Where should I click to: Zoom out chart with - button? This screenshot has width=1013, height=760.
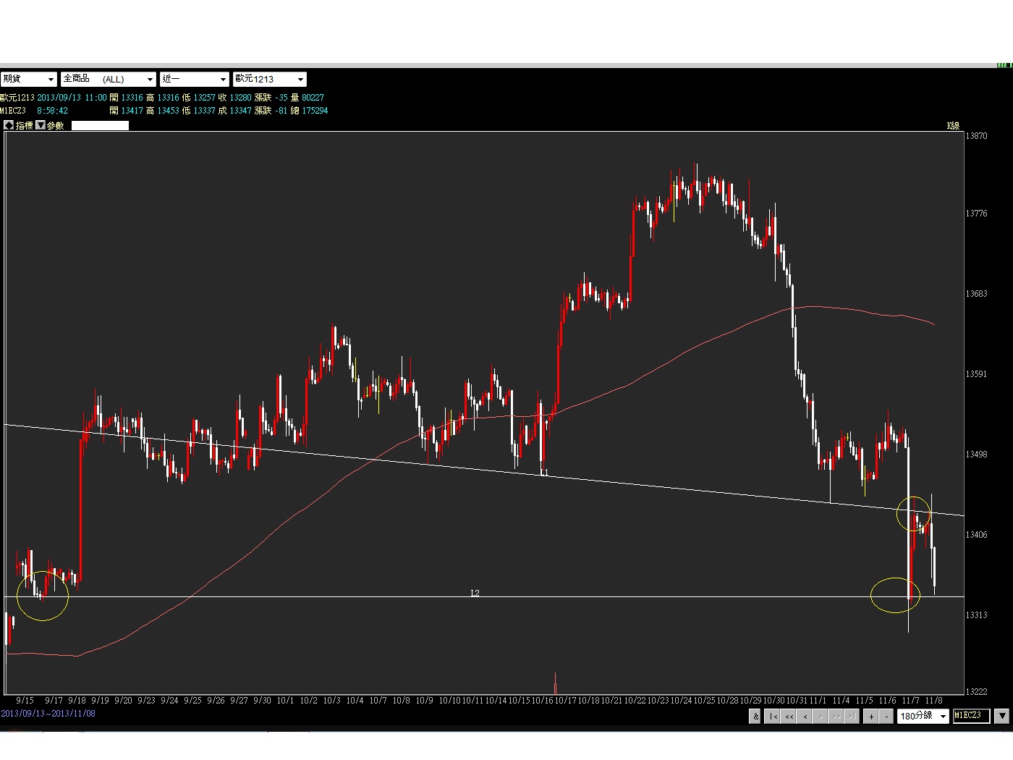point(886,716)
